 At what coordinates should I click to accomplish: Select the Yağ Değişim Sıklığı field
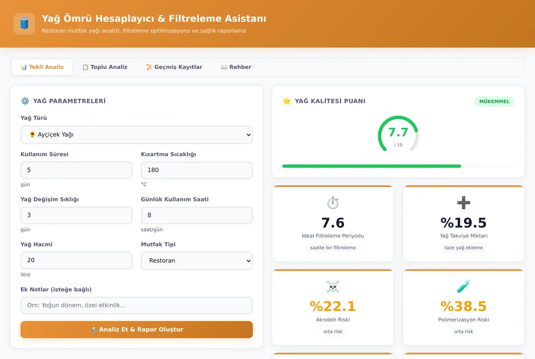point(76,215)
